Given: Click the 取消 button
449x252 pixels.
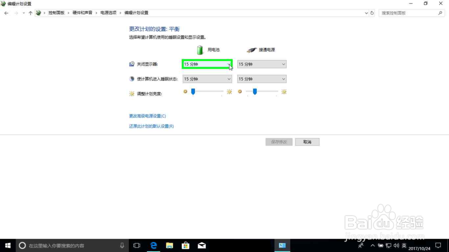Looking at the screenshot, I should 307,142.
